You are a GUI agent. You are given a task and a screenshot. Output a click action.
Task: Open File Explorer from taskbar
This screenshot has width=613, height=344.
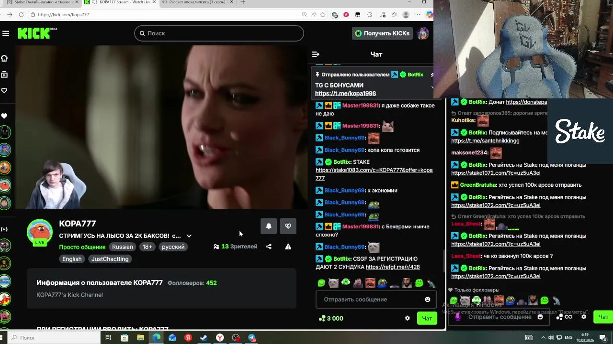tap(140, 338)
